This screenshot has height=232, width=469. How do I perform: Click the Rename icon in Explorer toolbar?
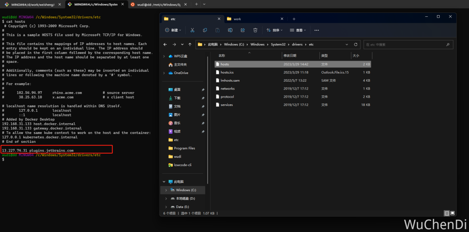(x=230, y=30)
